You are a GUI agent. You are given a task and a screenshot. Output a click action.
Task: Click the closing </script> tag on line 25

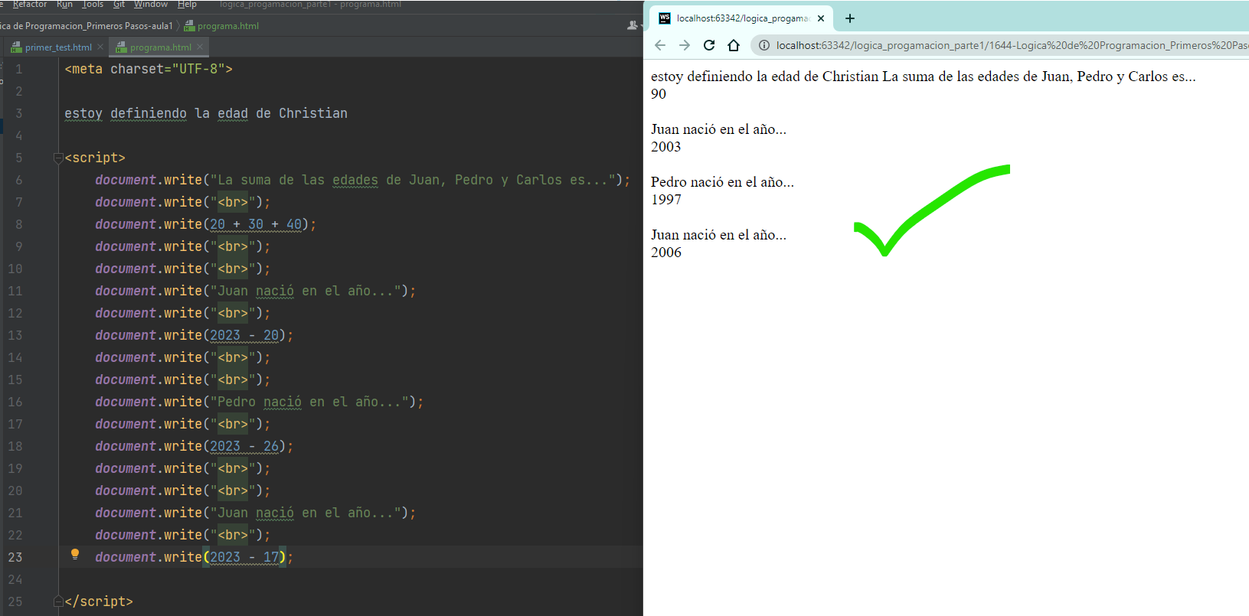(x=99, y=601)
